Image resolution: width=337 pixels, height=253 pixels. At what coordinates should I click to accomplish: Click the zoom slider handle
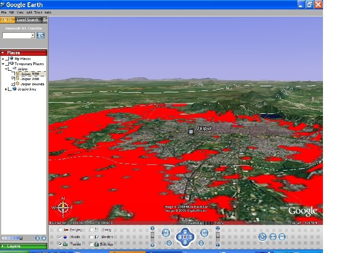[x=153, y=235]
